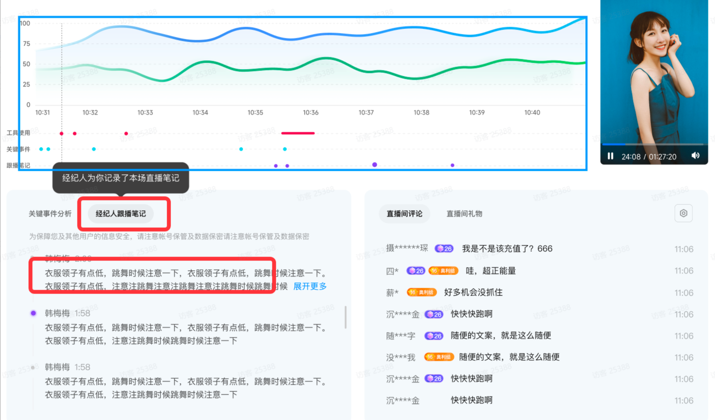Mute the replay with the speaker icon
This screenshot has width=715, height=420.
point(695,155)
